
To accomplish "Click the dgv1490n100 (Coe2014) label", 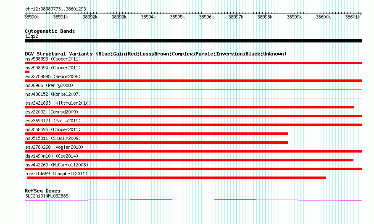I will [52, 156].
